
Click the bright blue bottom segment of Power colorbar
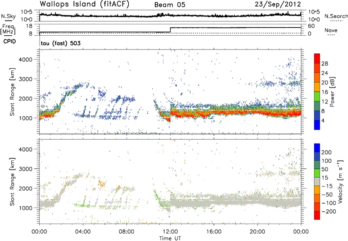point(317,125)
